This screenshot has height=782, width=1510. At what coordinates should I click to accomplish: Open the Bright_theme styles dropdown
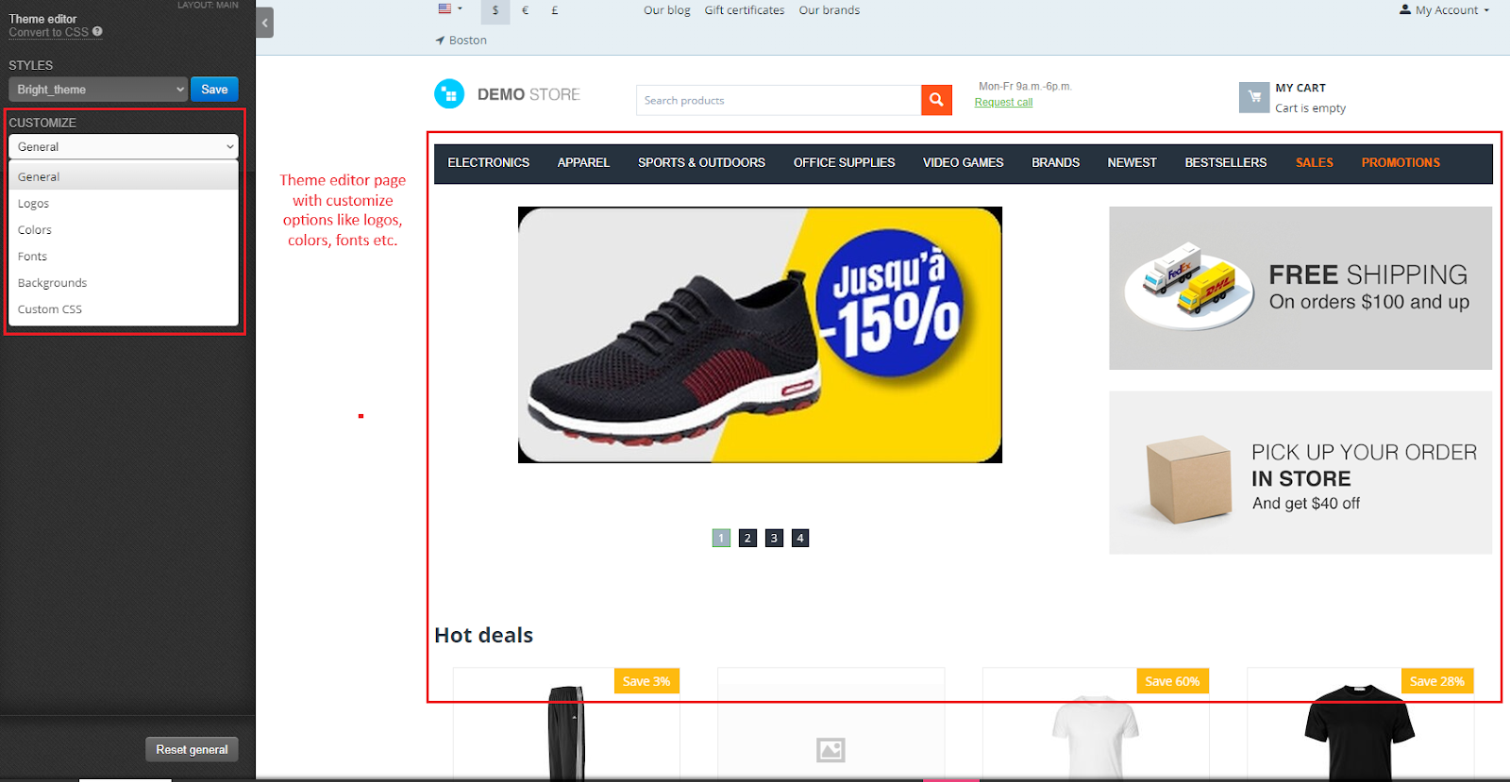(99, 90)
